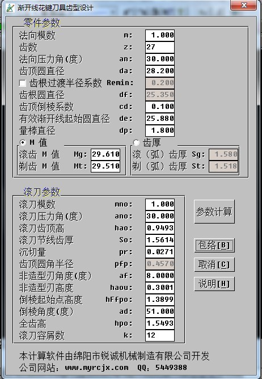
Task: Click the 剃齿 M 值 Mt field
Action: pyautogui.click(x=105, y=166)
